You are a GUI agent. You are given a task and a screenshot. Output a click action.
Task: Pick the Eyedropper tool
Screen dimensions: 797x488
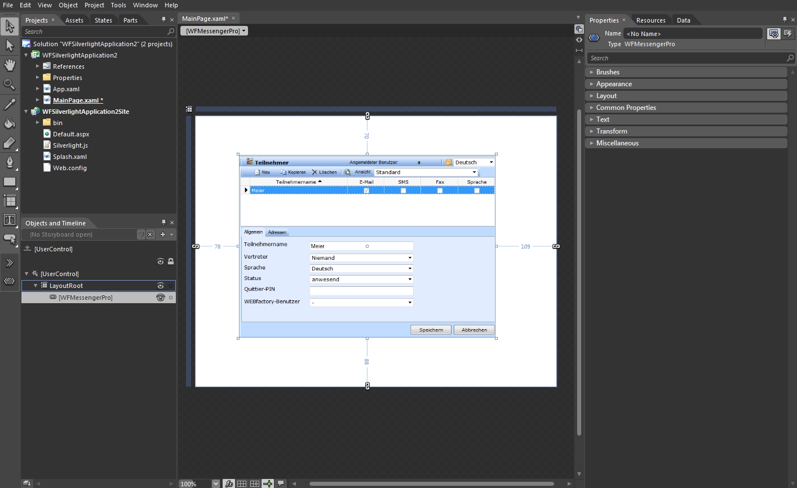pyautogui.click(x=10, y=104)
